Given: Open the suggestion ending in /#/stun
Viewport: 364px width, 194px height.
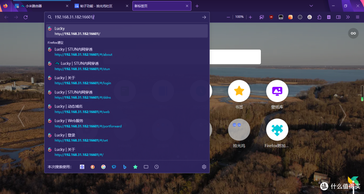Looking at the screenshot, I should coord(127,66).
